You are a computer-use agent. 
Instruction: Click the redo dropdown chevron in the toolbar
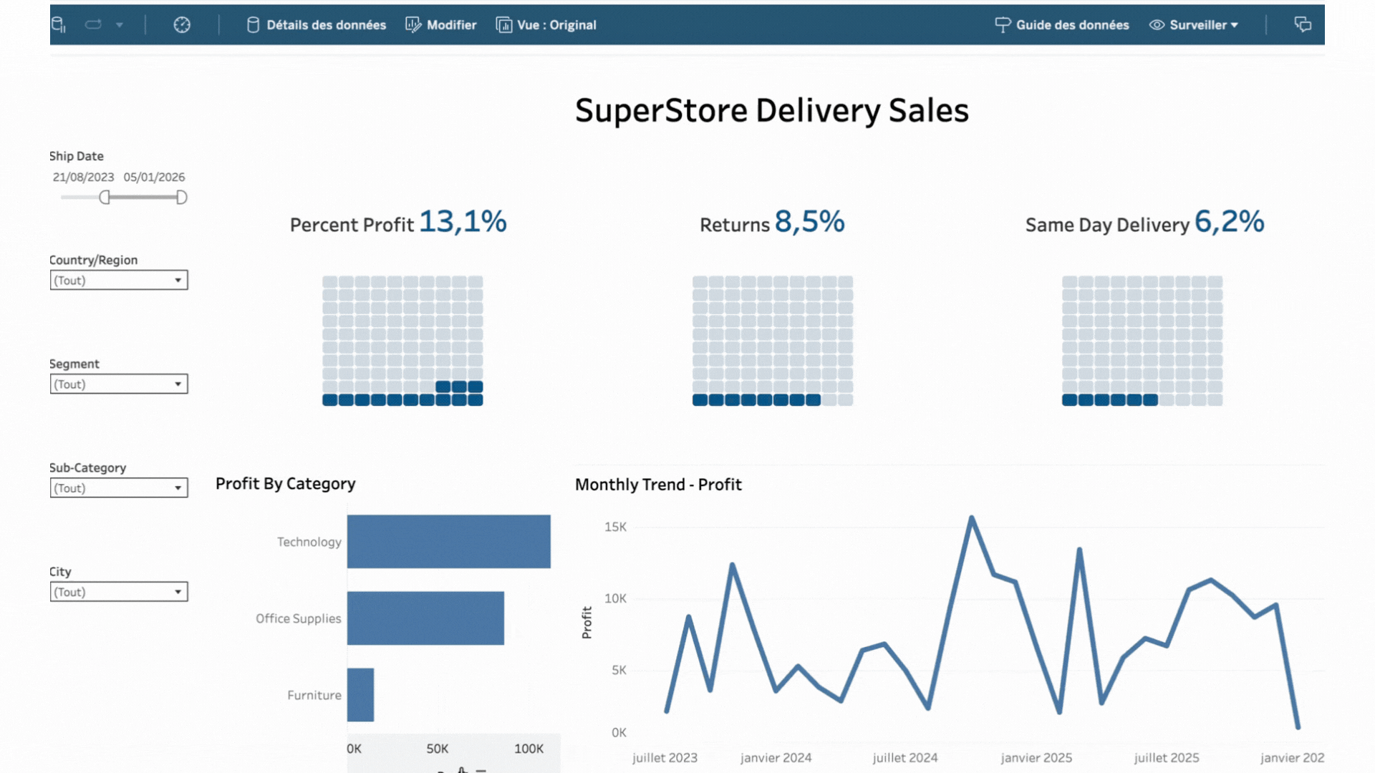coord(120,24)
